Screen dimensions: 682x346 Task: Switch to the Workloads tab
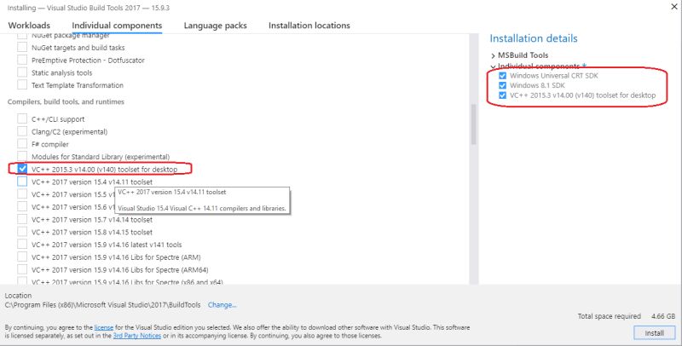(29, 26)
